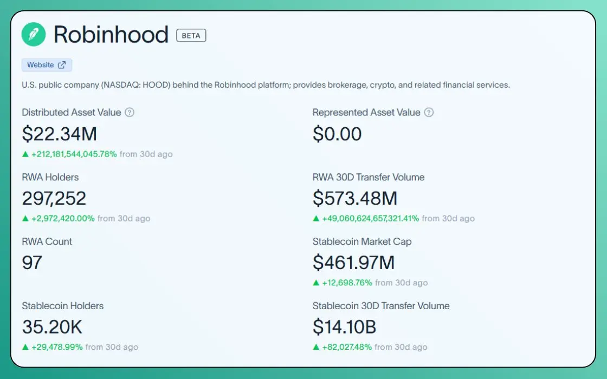Click the up-arrow under RWA Holders count

pos(25,219)
